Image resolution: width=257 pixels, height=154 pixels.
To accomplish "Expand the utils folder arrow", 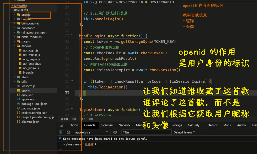I will click(x=15, y=81).
